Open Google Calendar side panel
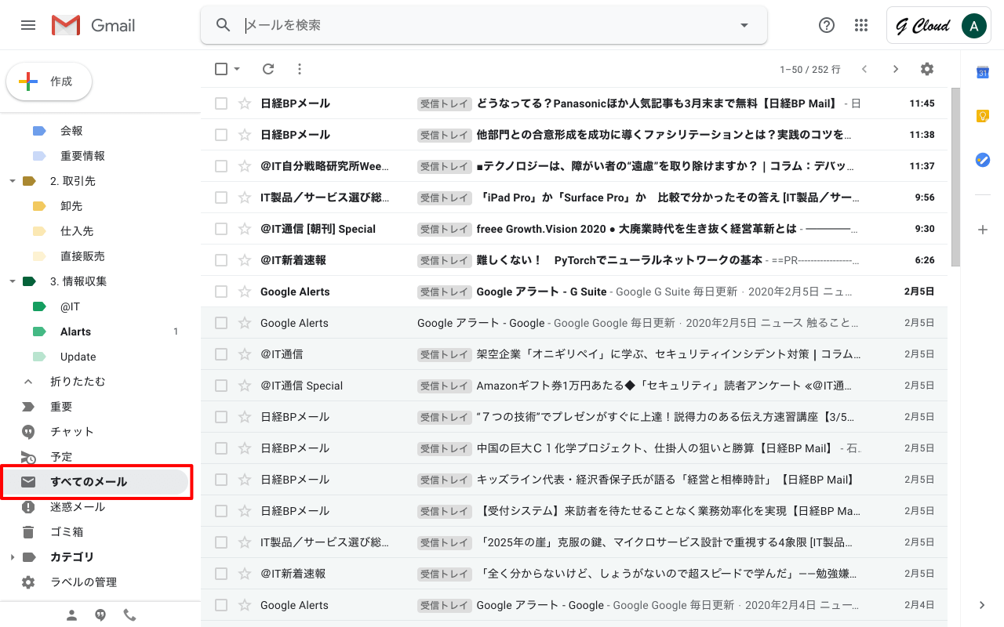 [982, 72]
